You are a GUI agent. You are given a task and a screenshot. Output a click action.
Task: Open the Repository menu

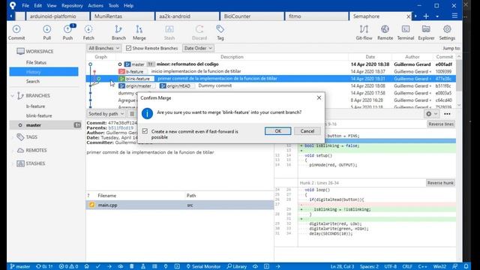click(72, 5)
